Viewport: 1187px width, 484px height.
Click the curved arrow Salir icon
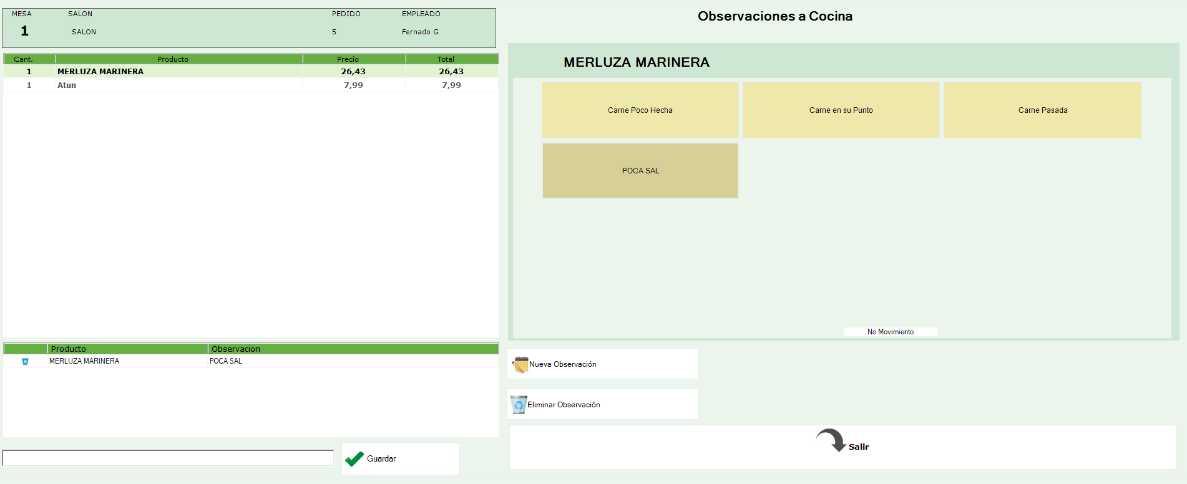tap(831, 440)
